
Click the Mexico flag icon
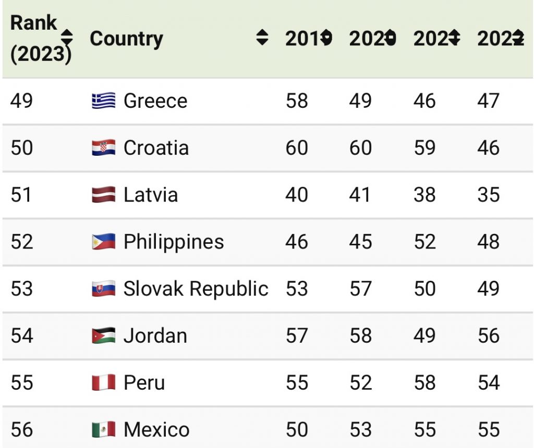[103, 430]
